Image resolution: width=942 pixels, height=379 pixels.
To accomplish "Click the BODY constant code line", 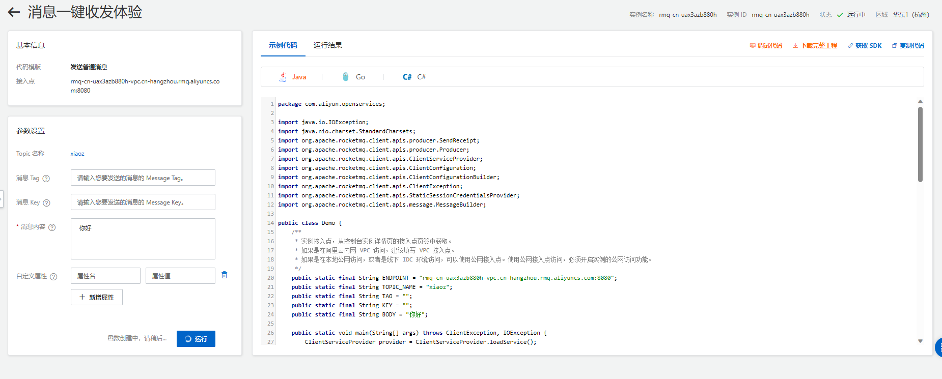I will click(x=359, y=314).
